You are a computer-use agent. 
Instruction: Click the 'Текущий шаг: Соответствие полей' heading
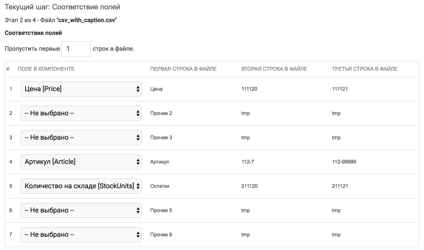(62, 7)
